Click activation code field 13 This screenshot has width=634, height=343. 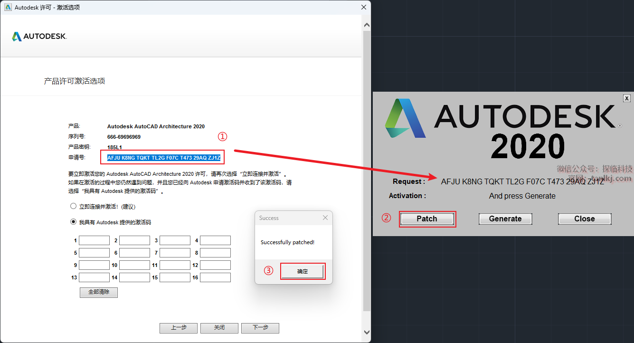(x=94, y=277)
